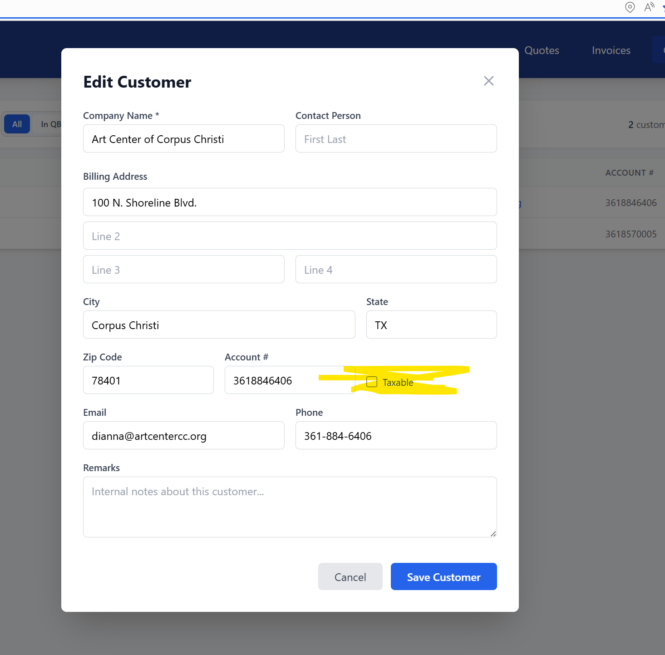Edit the State field

pyautogui.click(x=431, y=325)
